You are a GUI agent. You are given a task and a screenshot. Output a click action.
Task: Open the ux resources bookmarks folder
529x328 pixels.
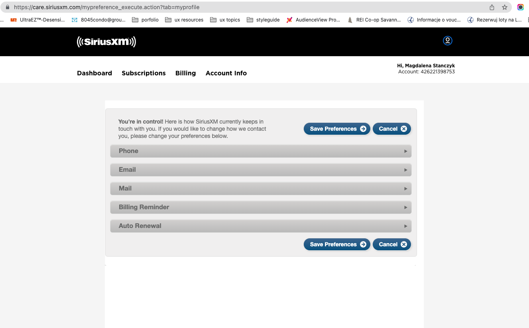click(184, 20)
